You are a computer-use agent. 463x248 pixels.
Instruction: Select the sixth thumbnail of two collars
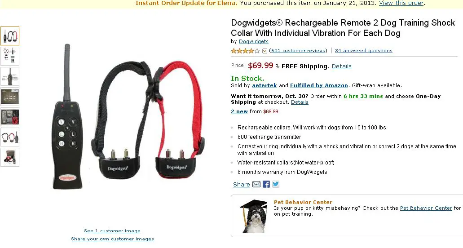point(10,137)
